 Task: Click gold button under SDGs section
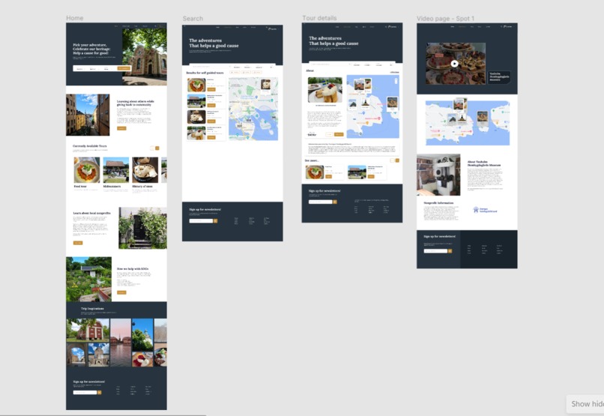tap(121, 292)
